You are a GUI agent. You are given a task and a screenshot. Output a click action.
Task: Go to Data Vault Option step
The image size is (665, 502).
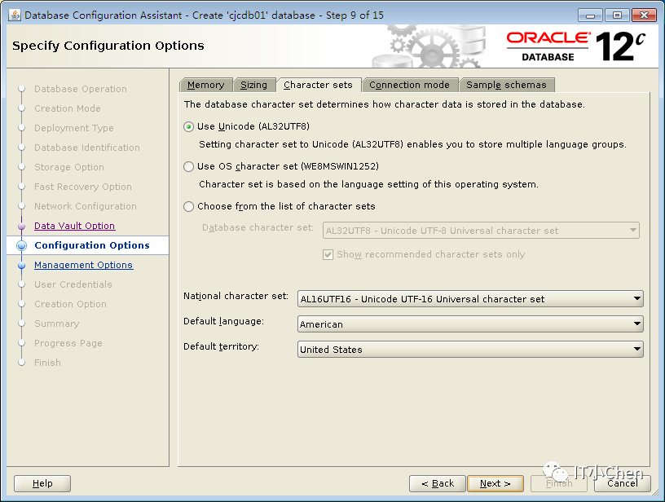click(75, 226)
